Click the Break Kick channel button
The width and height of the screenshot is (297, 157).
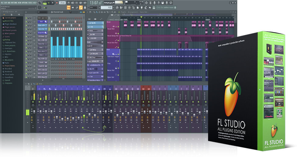coord(42,33)
